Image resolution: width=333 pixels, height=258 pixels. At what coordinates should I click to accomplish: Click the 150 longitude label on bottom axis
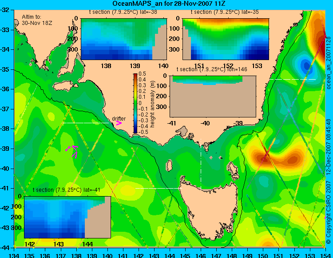263,255
